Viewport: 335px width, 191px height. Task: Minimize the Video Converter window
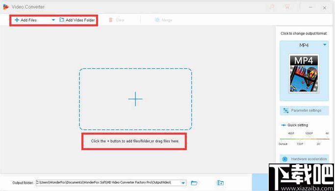coord(310,7)
